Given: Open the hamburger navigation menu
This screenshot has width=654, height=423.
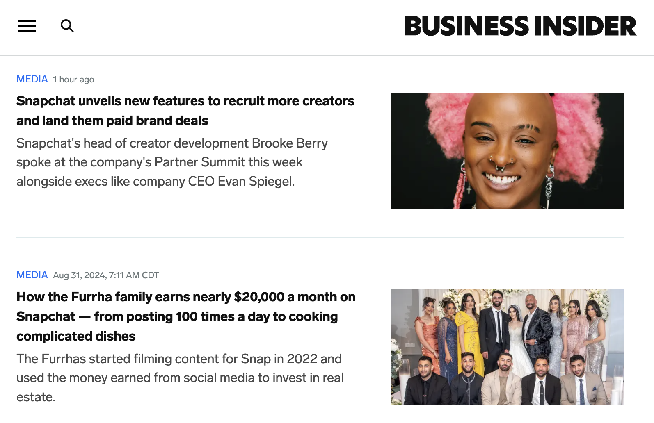Looking at the screenshot, I should coord(27,26).
